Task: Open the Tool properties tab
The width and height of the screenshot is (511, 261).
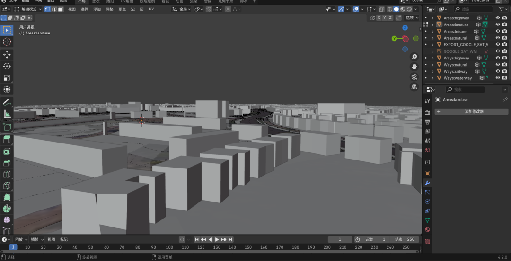Action: pyautogui.click(x=428, y=101)
